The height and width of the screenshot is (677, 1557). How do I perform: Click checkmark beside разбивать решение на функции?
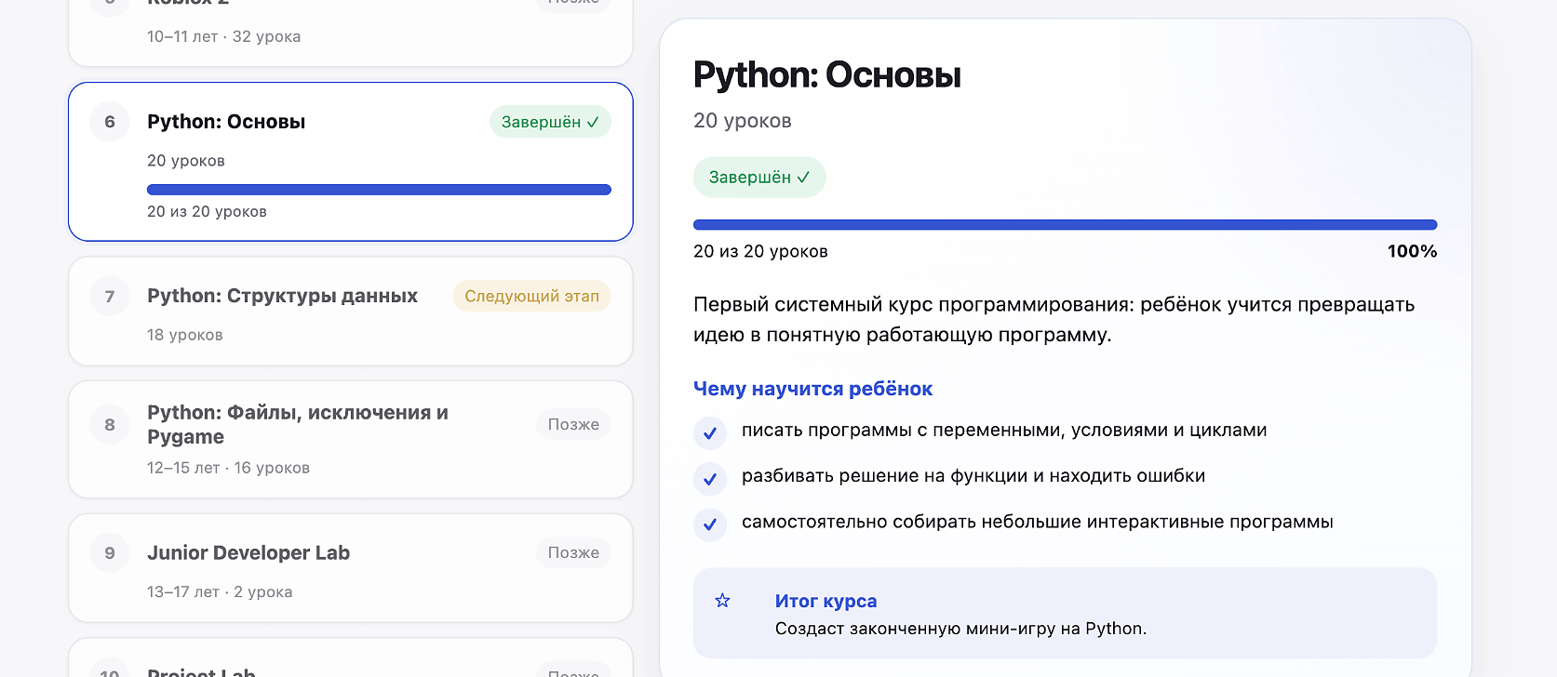pos(710,479)
